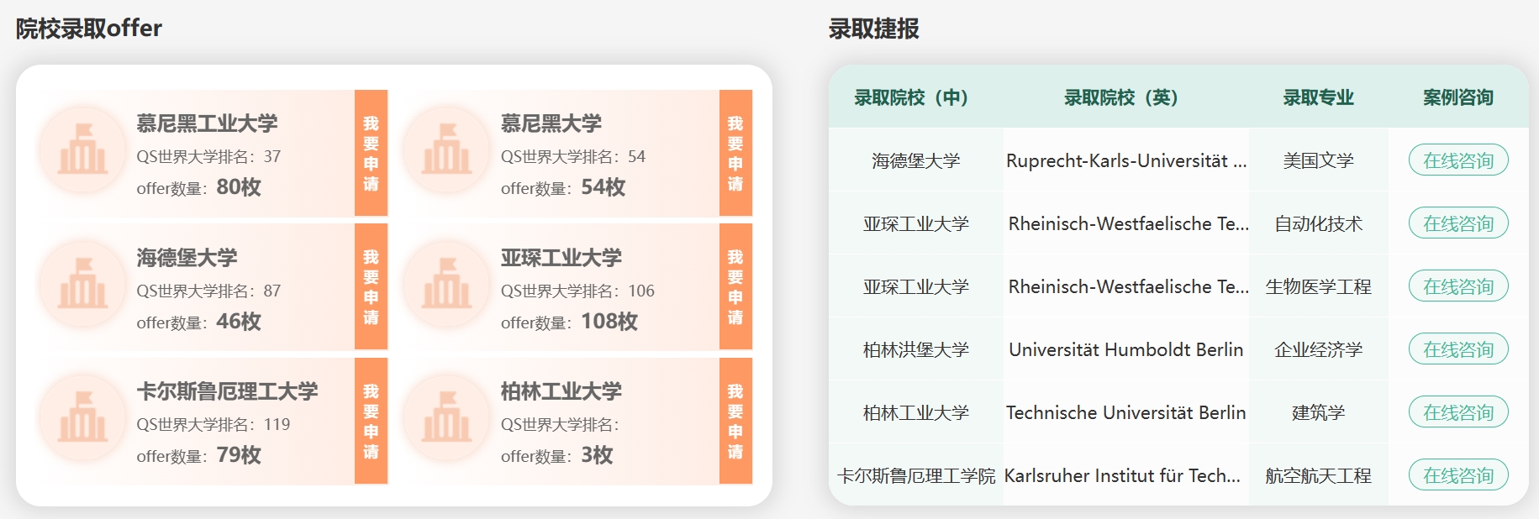Click the building icon for 海德堡大学 card
This screenshot has width=1539, height=519.
pyautogui.click(x=82, y=284)
